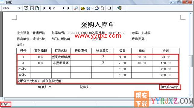
Task: Click the 记账人 label
Action: tap(85, 87)
